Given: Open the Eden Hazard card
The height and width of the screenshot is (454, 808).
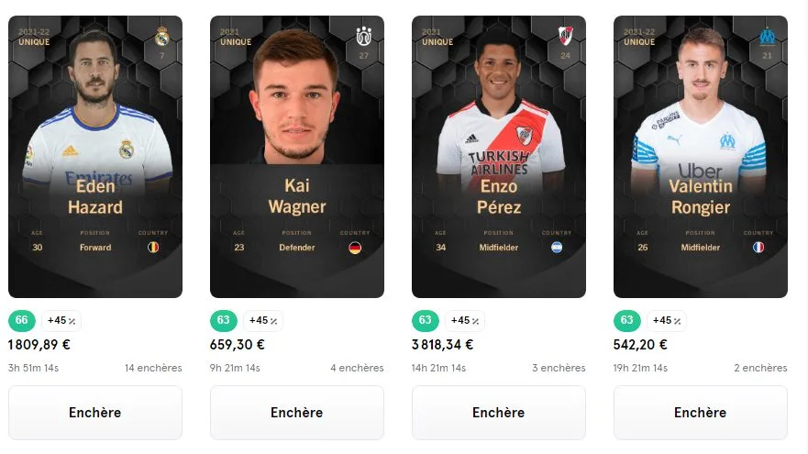Looking at the screenshot, I should [95, 157].
